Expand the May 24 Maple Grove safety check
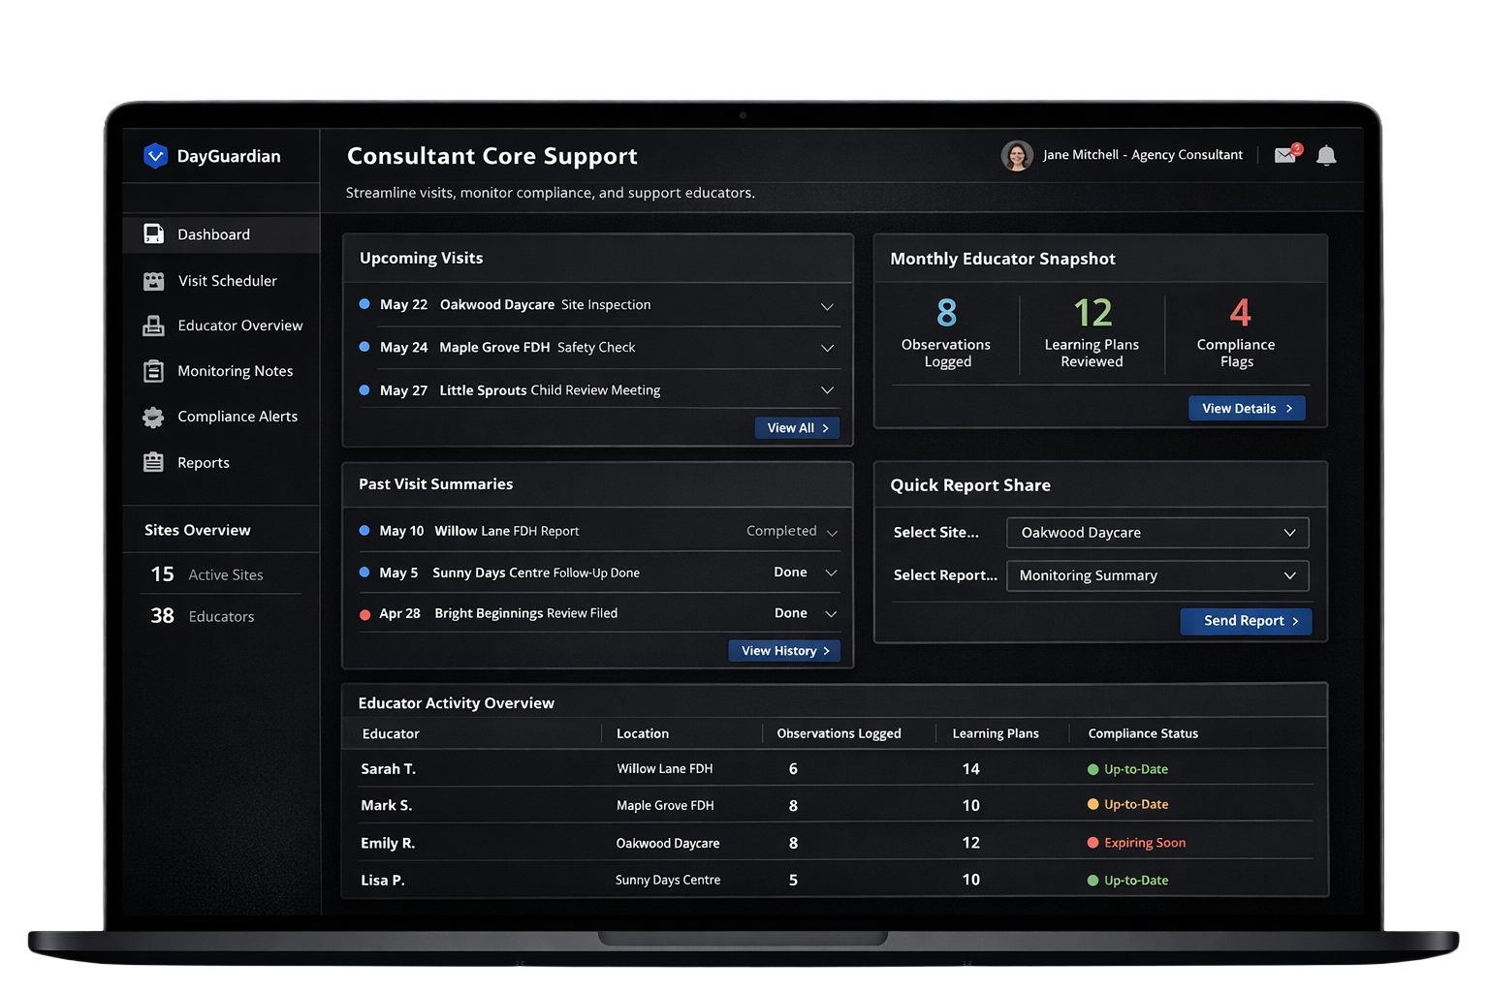 pyautogui.click(x=827, y=348)
